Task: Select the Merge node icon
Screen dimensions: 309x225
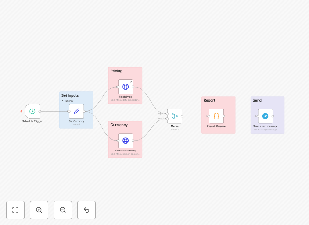Action: pos(174,116)
